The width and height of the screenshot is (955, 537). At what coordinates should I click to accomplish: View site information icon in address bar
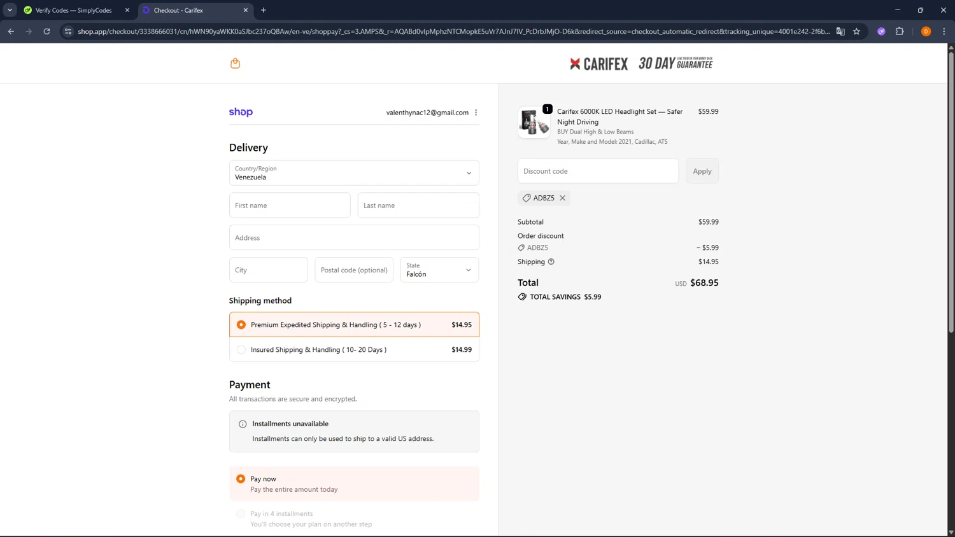point(68,31)
